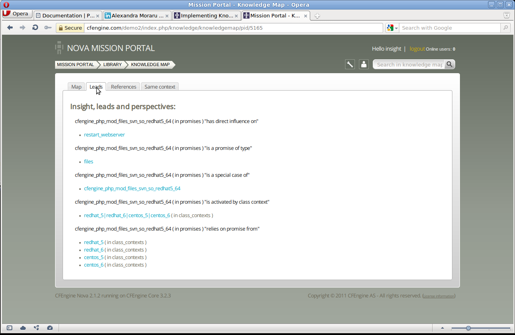The width and height of the screenshot is (515, 335).
Task: Open the centos_6 class context link
Action: pos(94,265)
